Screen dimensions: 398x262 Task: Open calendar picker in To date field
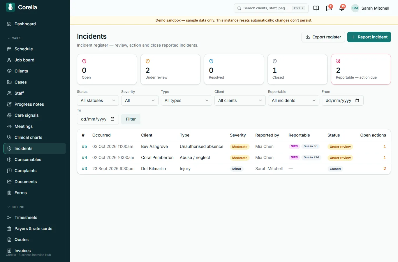point(112,119)
